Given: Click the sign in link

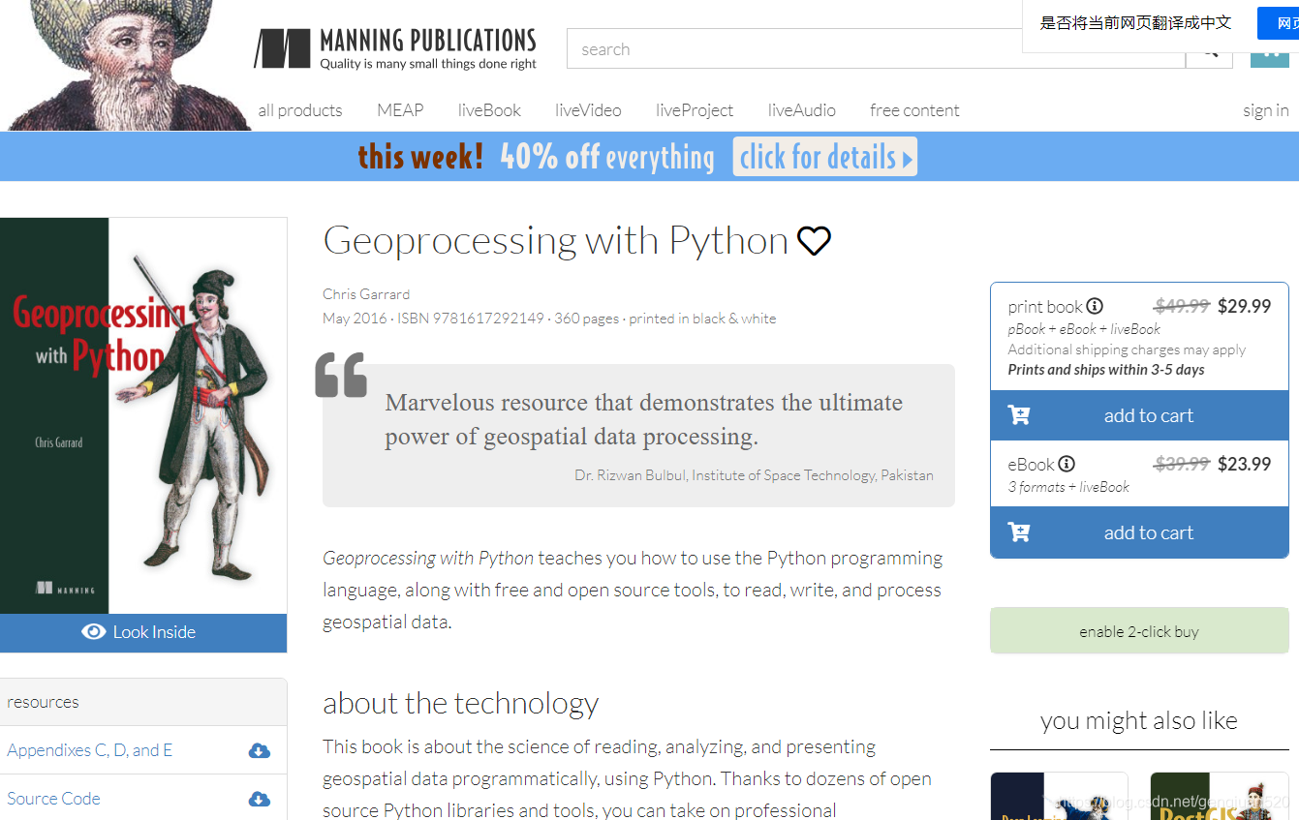Looking at the screenshot, I should [1266, 110].
